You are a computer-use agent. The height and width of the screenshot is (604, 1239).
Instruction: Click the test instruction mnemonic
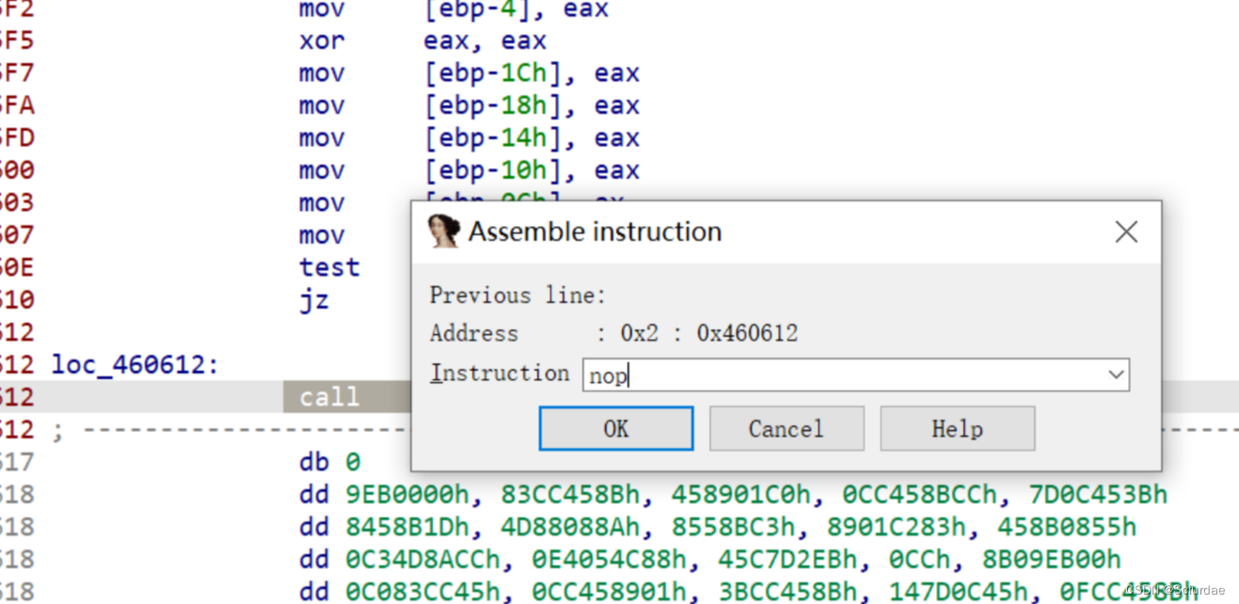coord(329,267)
